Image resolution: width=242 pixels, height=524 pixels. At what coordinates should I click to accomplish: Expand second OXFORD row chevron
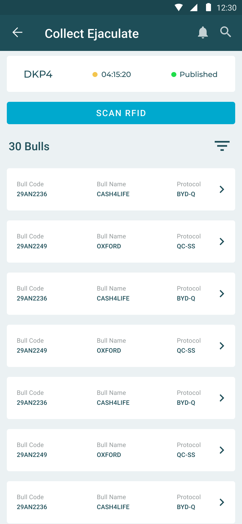pyautogui.click(x=222, y=346)
